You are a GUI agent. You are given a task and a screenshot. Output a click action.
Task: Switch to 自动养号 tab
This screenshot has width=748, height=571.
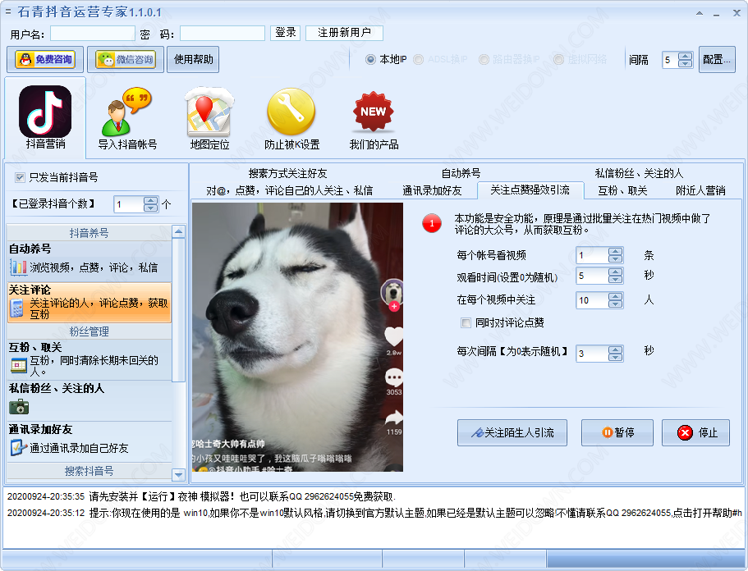(461, 173)
